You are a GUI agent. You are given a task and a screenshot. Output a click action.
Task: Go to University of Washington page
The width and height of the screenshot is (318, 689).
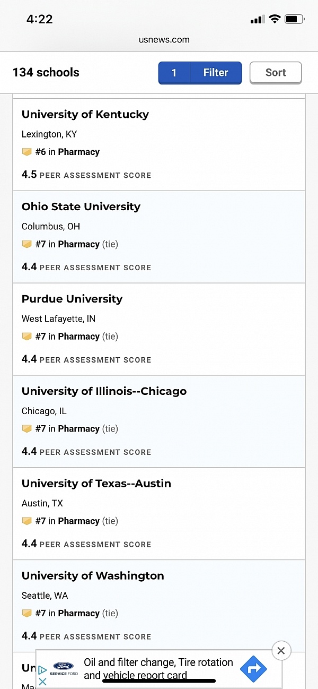pyautogui.click(x=93, y=576)
